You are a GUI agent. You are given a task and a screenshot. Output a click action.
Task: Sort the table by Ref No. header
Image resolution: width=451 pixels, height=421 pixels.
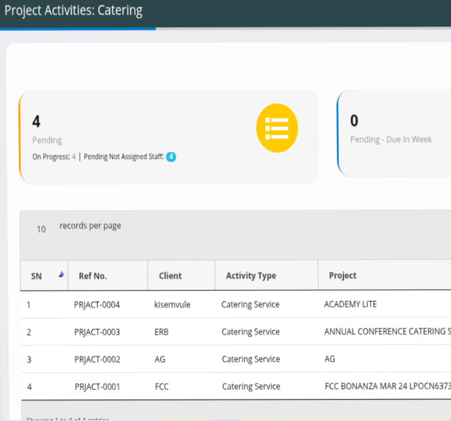pos(93,276)
